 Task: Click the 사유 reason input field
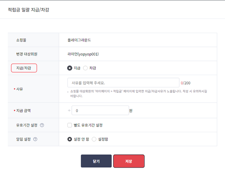123,83
